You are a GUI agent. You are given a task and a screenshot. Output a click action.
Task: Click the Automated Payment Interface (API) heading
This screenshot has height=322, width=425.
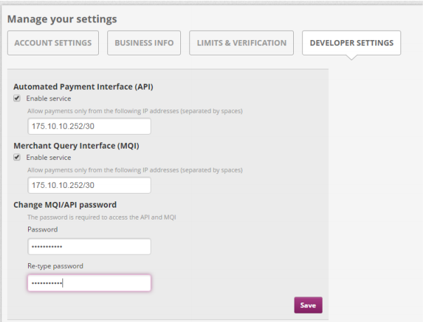click(83, 87)
